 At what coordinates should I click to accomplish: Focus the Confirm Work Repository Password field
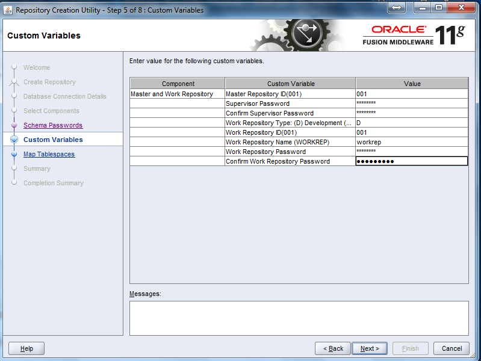pos(412,161)
